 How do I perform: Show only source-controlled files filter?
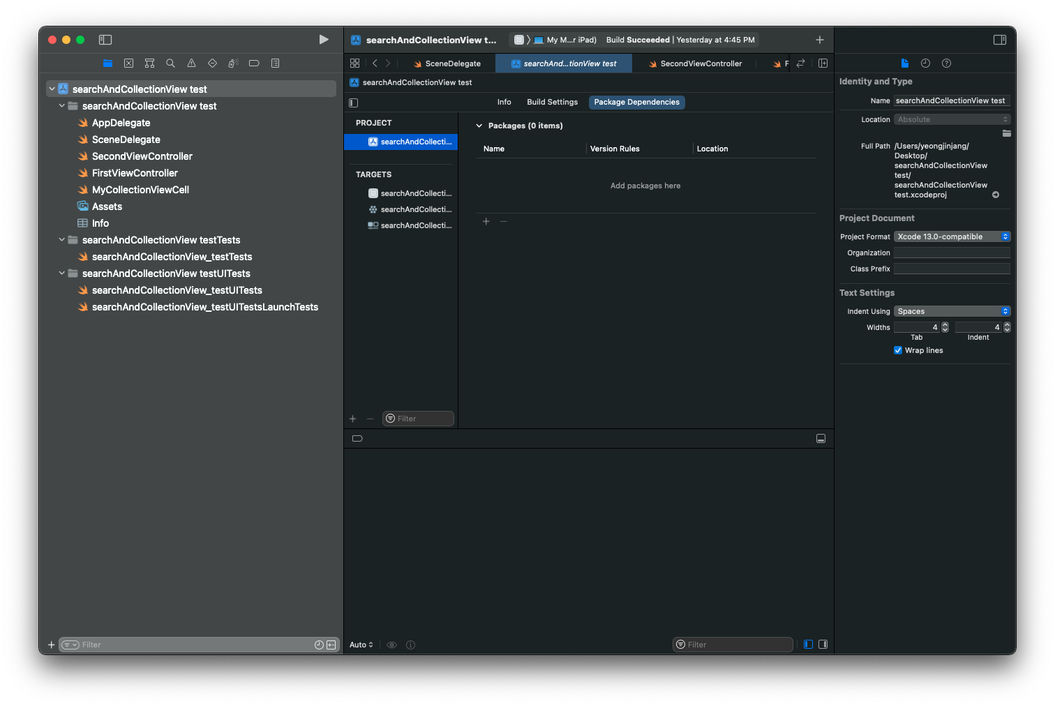(x=331, y=645)
